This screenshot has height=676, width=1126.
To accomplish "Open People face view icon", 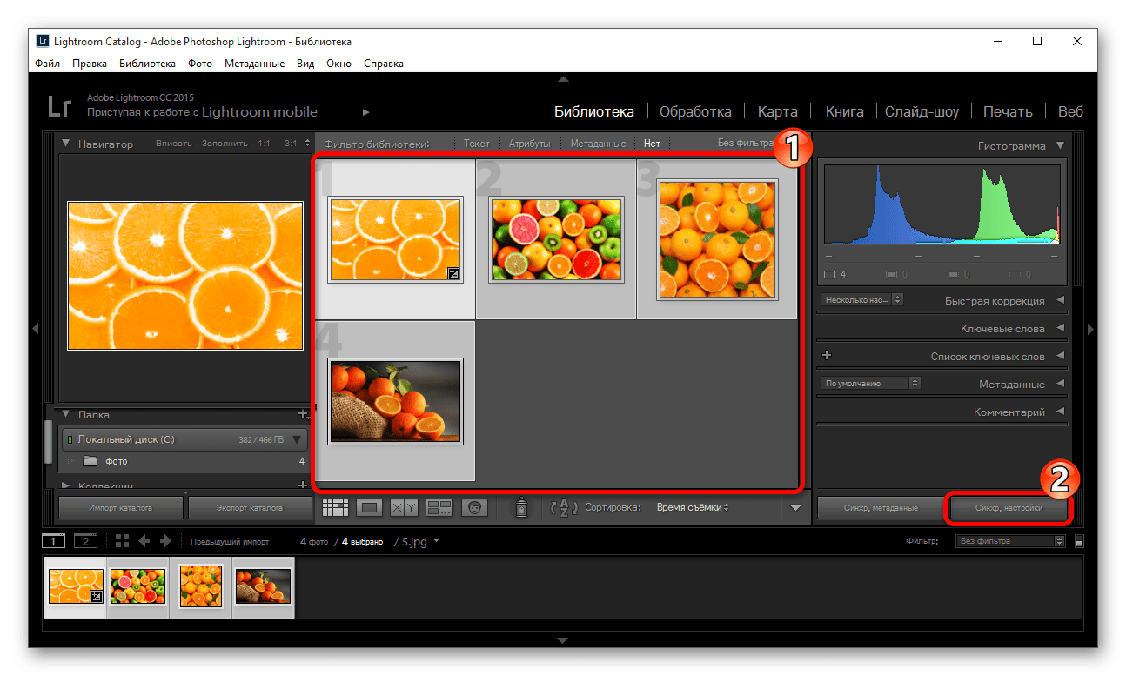I will pyautogui.click(x=473, y=508).
